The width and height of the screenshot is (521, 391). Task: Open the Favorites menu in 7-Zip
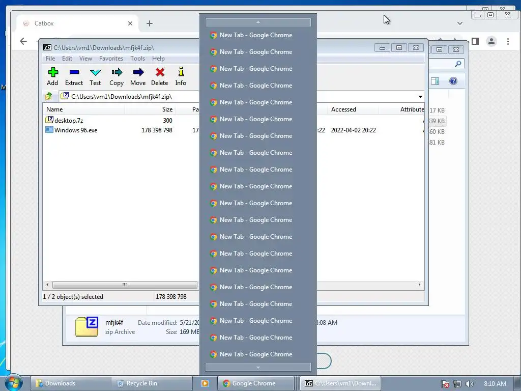tap(111, 59)
